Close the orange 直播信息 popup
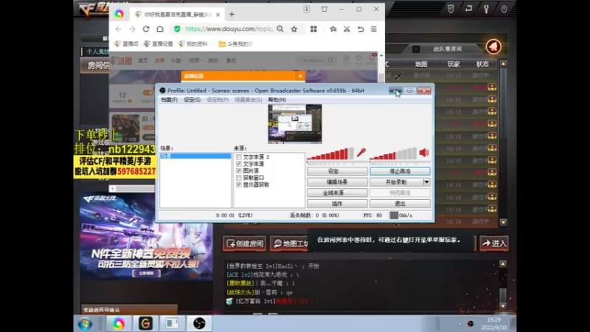590x332 pixels. (x=300, y=76)
